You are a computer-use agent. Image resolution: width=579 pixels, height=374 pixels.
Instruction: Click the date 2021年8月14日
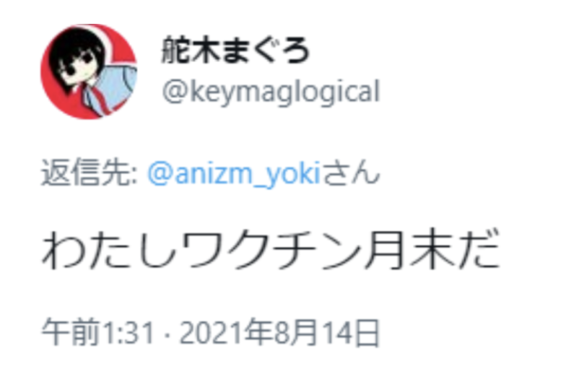click(279, 332)
